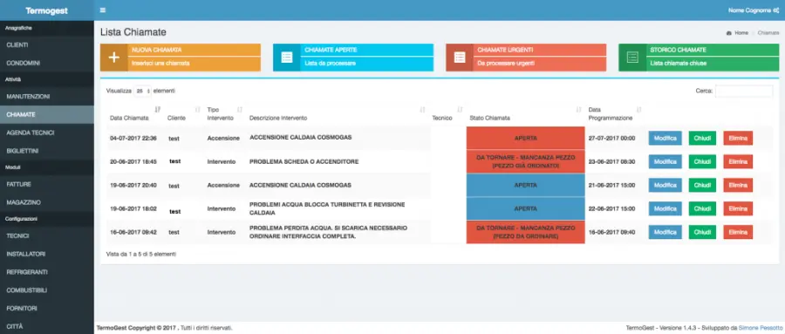Image resolution: width=785 pixels, height=334 pixels.
Task: Click "PROBLEMA SCHEDA O ACCENDITORE" description
Action: [x=304, y=161]
